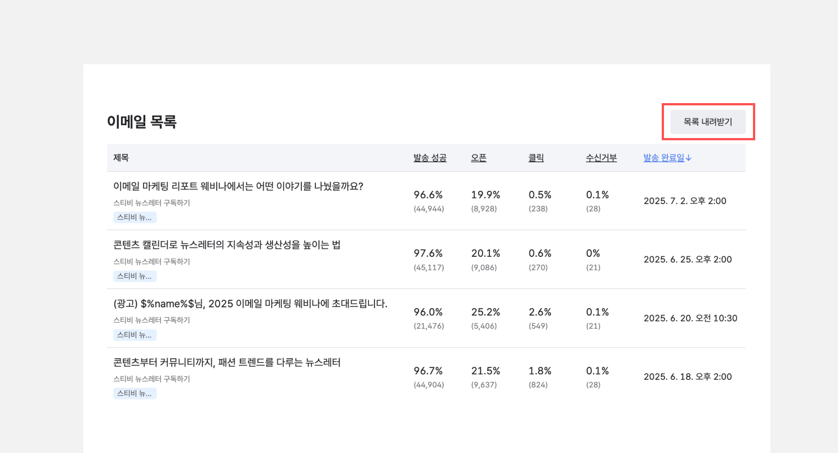
Task: Open the 웨비나에서는 어떤 이야기를 email title
Action: coord(238,186)
